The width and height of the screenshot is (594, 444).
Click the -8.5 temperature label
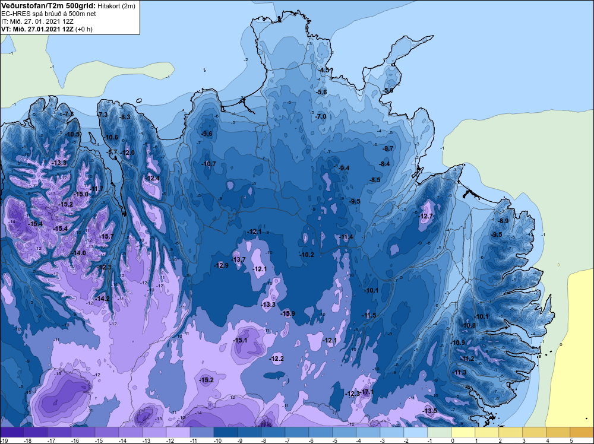(375, 180)
